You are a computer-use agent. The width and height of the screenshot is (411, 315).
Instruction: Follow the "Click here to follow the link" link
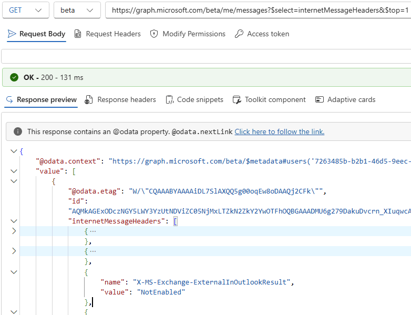pyautogui.click(x=279, y=131)
